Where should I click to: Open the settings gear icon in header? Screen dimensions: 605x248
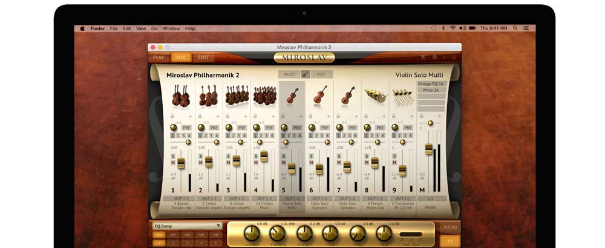(x=434, y=57)
